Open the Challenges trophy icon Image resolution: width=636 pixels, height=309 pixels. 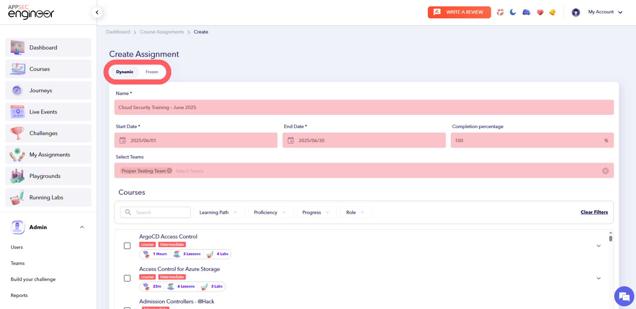point(17,133)
